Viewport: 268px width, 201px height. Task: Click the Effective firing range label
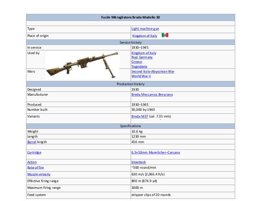[43, 181]
